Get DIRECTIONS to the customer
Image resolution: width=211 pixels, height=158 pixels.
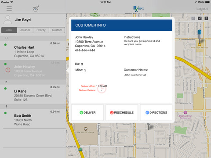(x=156, y=112)
